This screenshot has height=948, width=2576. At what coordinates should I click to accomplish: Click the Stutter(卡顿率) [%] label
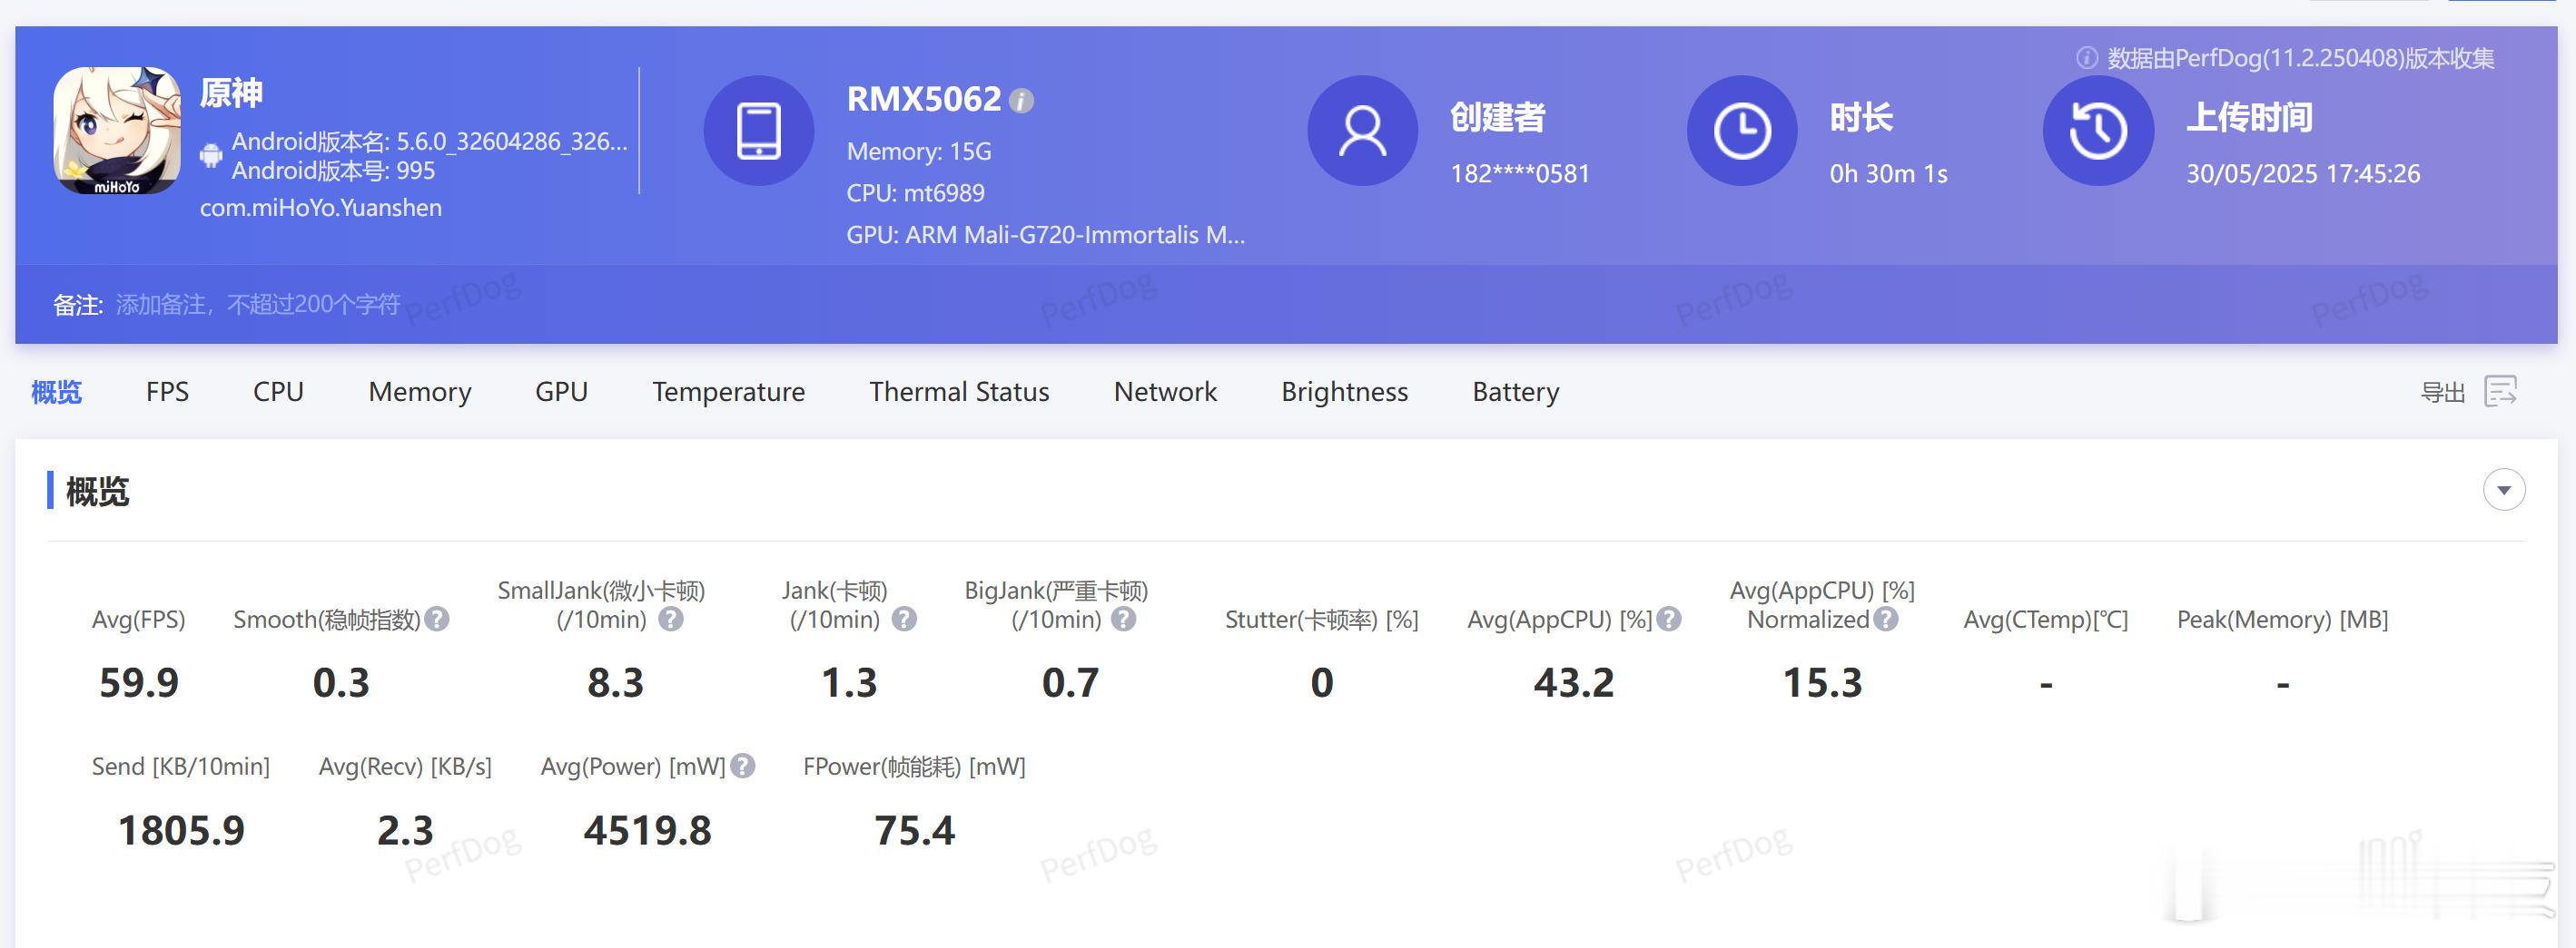click(1321, 620)
